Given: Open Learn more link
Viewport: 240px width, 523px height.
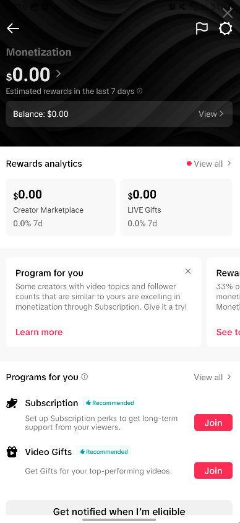Looking at the screenshot, I should [39, 332].
